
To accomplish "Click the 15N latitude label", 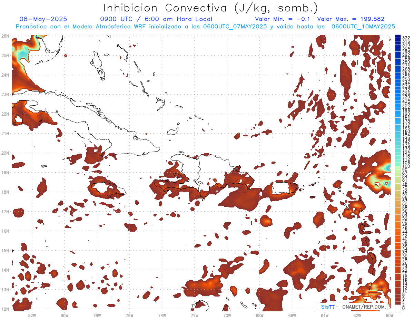I will pos(5,250).
